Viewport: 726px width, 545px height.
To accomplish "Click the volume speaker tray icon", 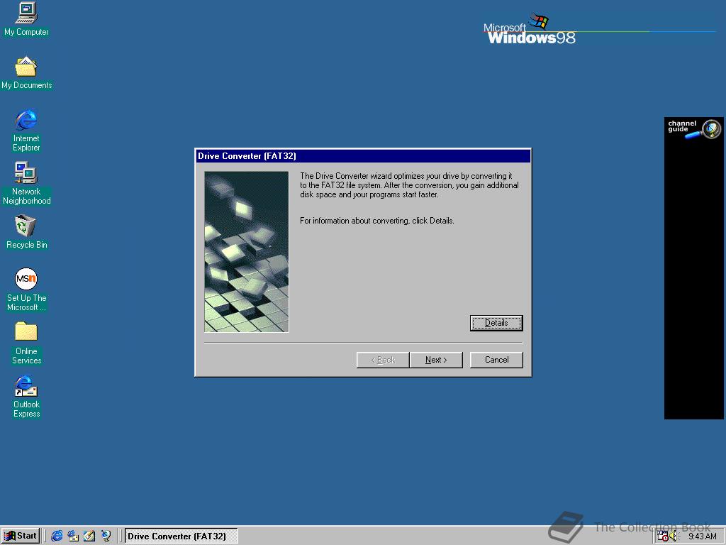I will pos(674,536).
